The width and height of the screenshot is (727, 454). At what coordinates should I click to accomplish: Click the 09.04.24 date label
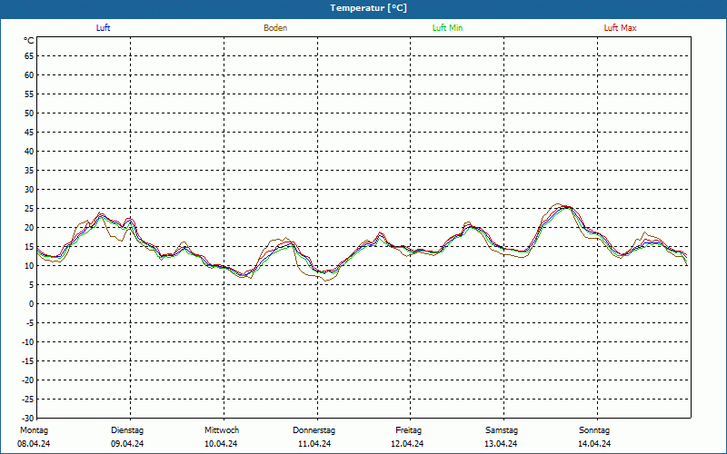(x=127, y=444)
